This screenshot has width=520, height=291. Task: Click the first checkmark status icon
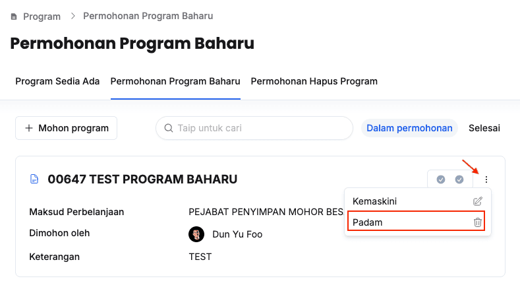pos(441,179)
